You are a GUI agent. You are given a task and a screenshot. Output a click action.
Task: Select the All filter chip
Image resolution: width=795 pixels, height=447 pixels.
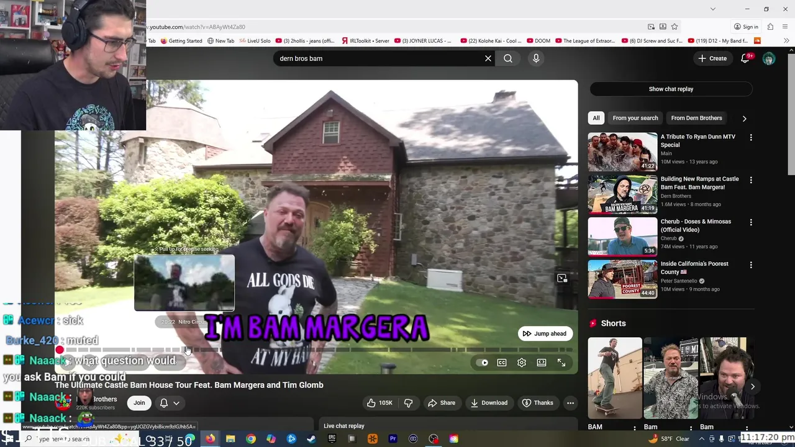point(596,118)
